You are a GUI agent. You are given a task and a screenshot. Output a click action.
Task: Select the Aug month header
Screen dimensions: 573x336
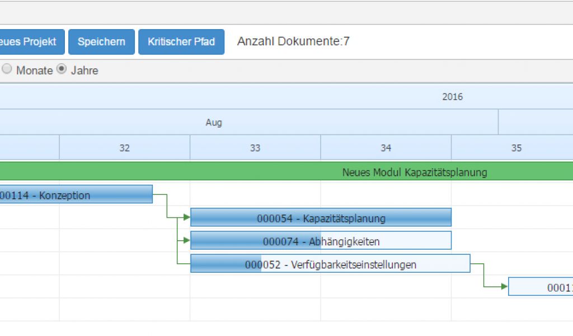click(214, 123)
